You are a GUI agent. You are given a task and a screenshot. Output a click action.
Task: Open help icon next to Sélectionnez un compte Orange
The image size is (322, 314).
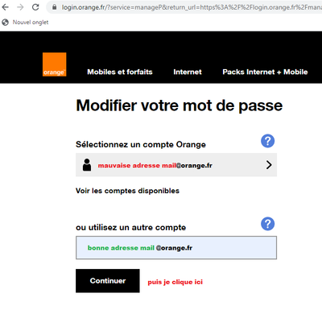[267, 141]
